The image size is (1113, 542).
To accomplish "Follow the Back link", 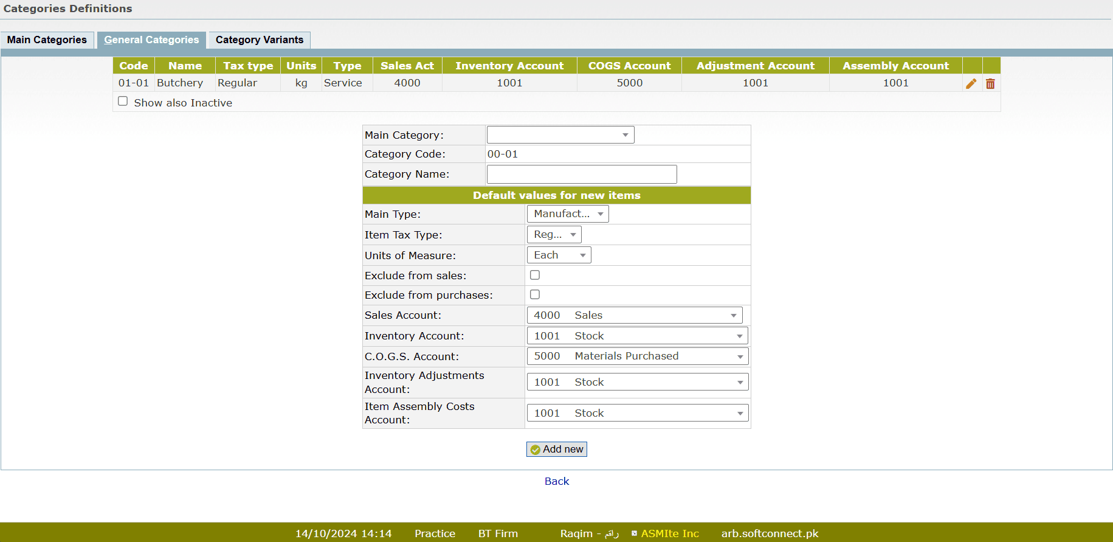I will [556, 481].
